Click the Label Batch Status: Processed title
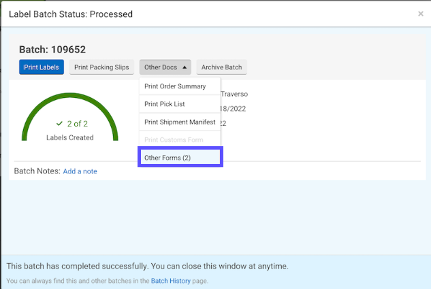 [71, 14]
